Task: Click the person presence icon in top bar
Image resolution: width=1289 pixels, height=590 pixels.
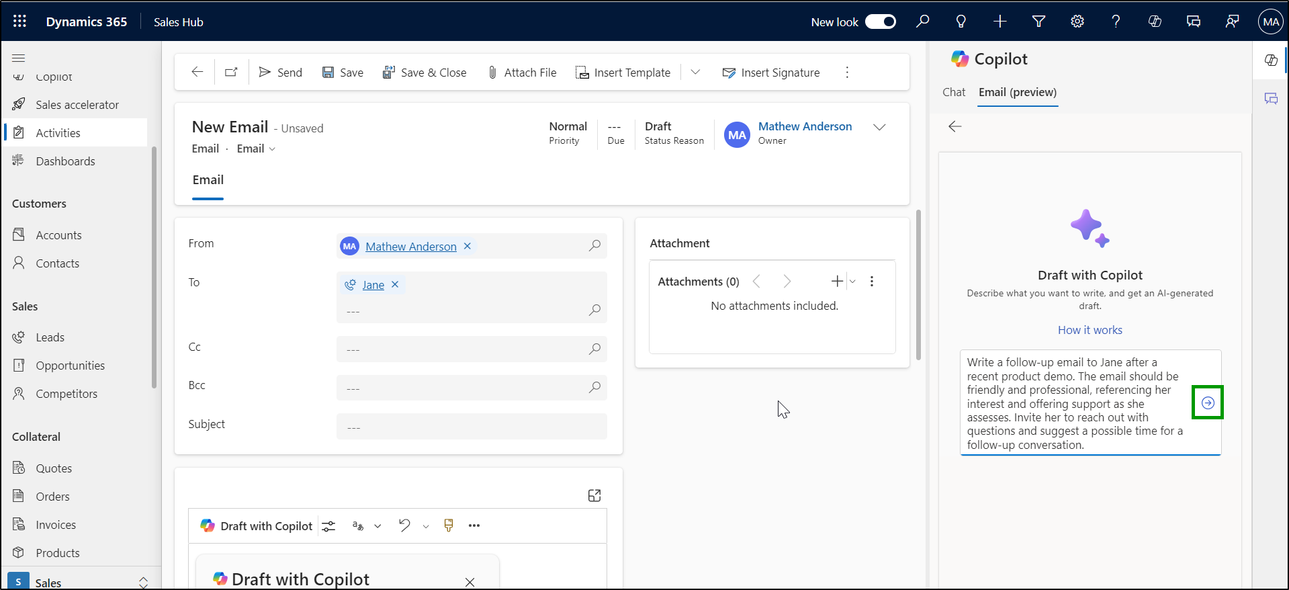Action: point(1232,22)
